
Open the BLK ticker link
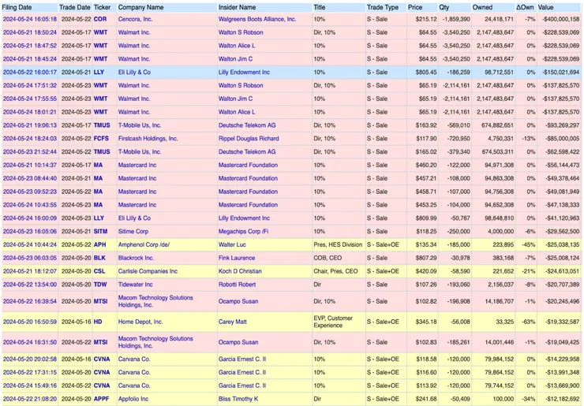coord(99,258)
